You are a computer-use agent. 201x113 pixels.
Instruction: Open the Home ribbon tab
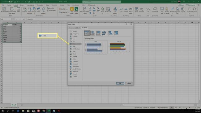point(9,5)
